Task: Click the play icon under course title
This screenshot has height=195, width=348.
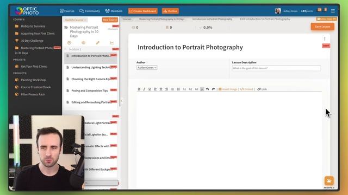Action: [x=69, y=43]
